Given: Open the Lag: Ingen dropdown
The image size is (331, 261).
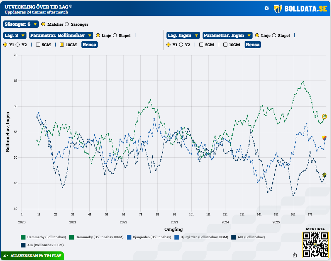Looking at the screenshot, I should coord(183,35).
